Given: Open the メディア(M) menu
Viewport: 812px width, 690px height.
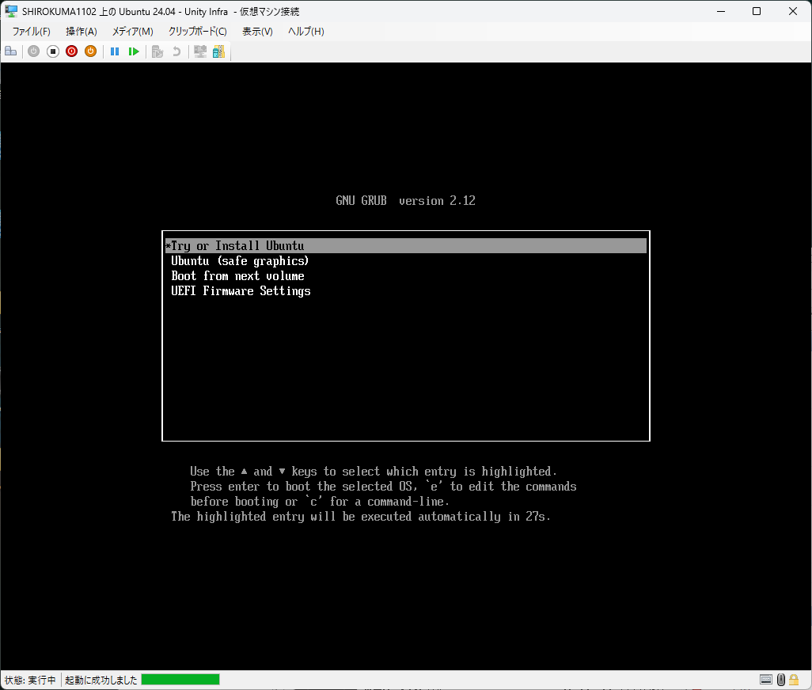Looking at the screenshot, I should click(133, 32).
